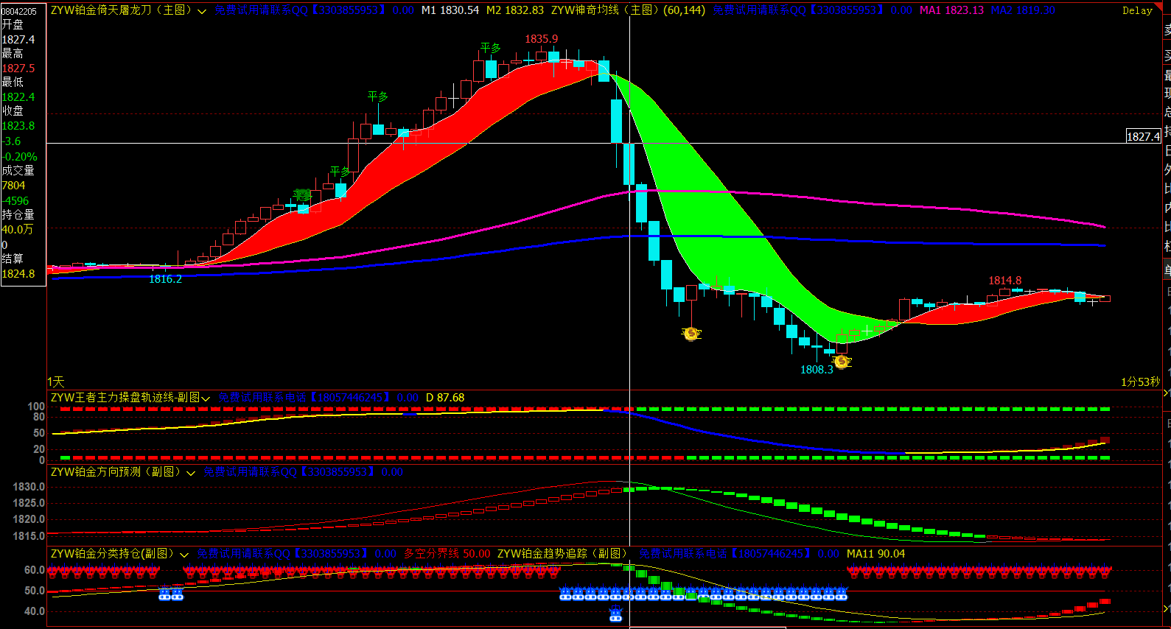Click the D 87.68 indicator value
The image size is (1171, 629).
pyautogui.click(x=445, y=398)
